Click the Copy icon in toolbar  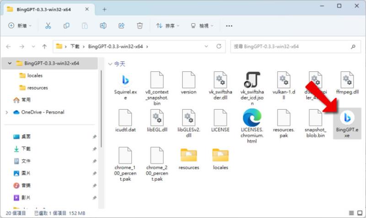tap(66, 26)
